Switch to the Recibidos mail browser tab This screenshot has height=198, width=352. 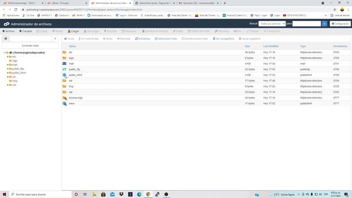click(199, 3)
